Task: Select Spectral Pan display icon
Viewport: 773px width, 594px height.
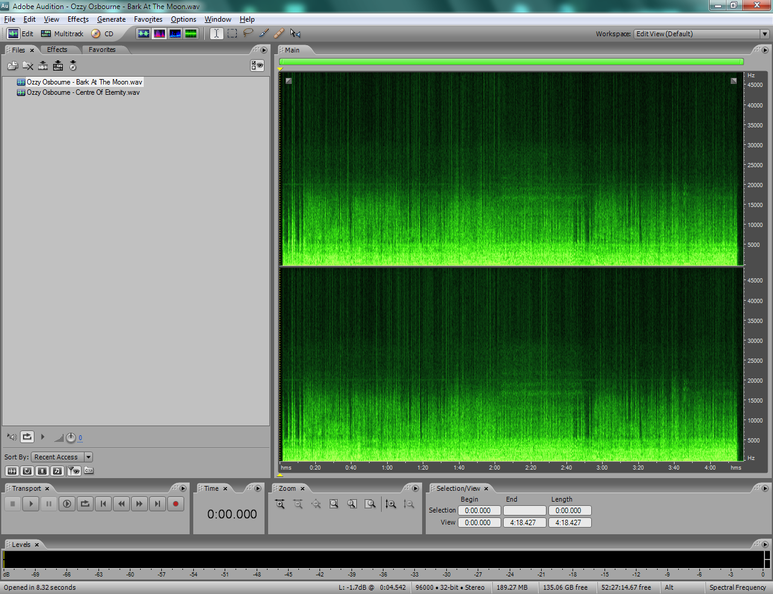Action: pos(175,34)
